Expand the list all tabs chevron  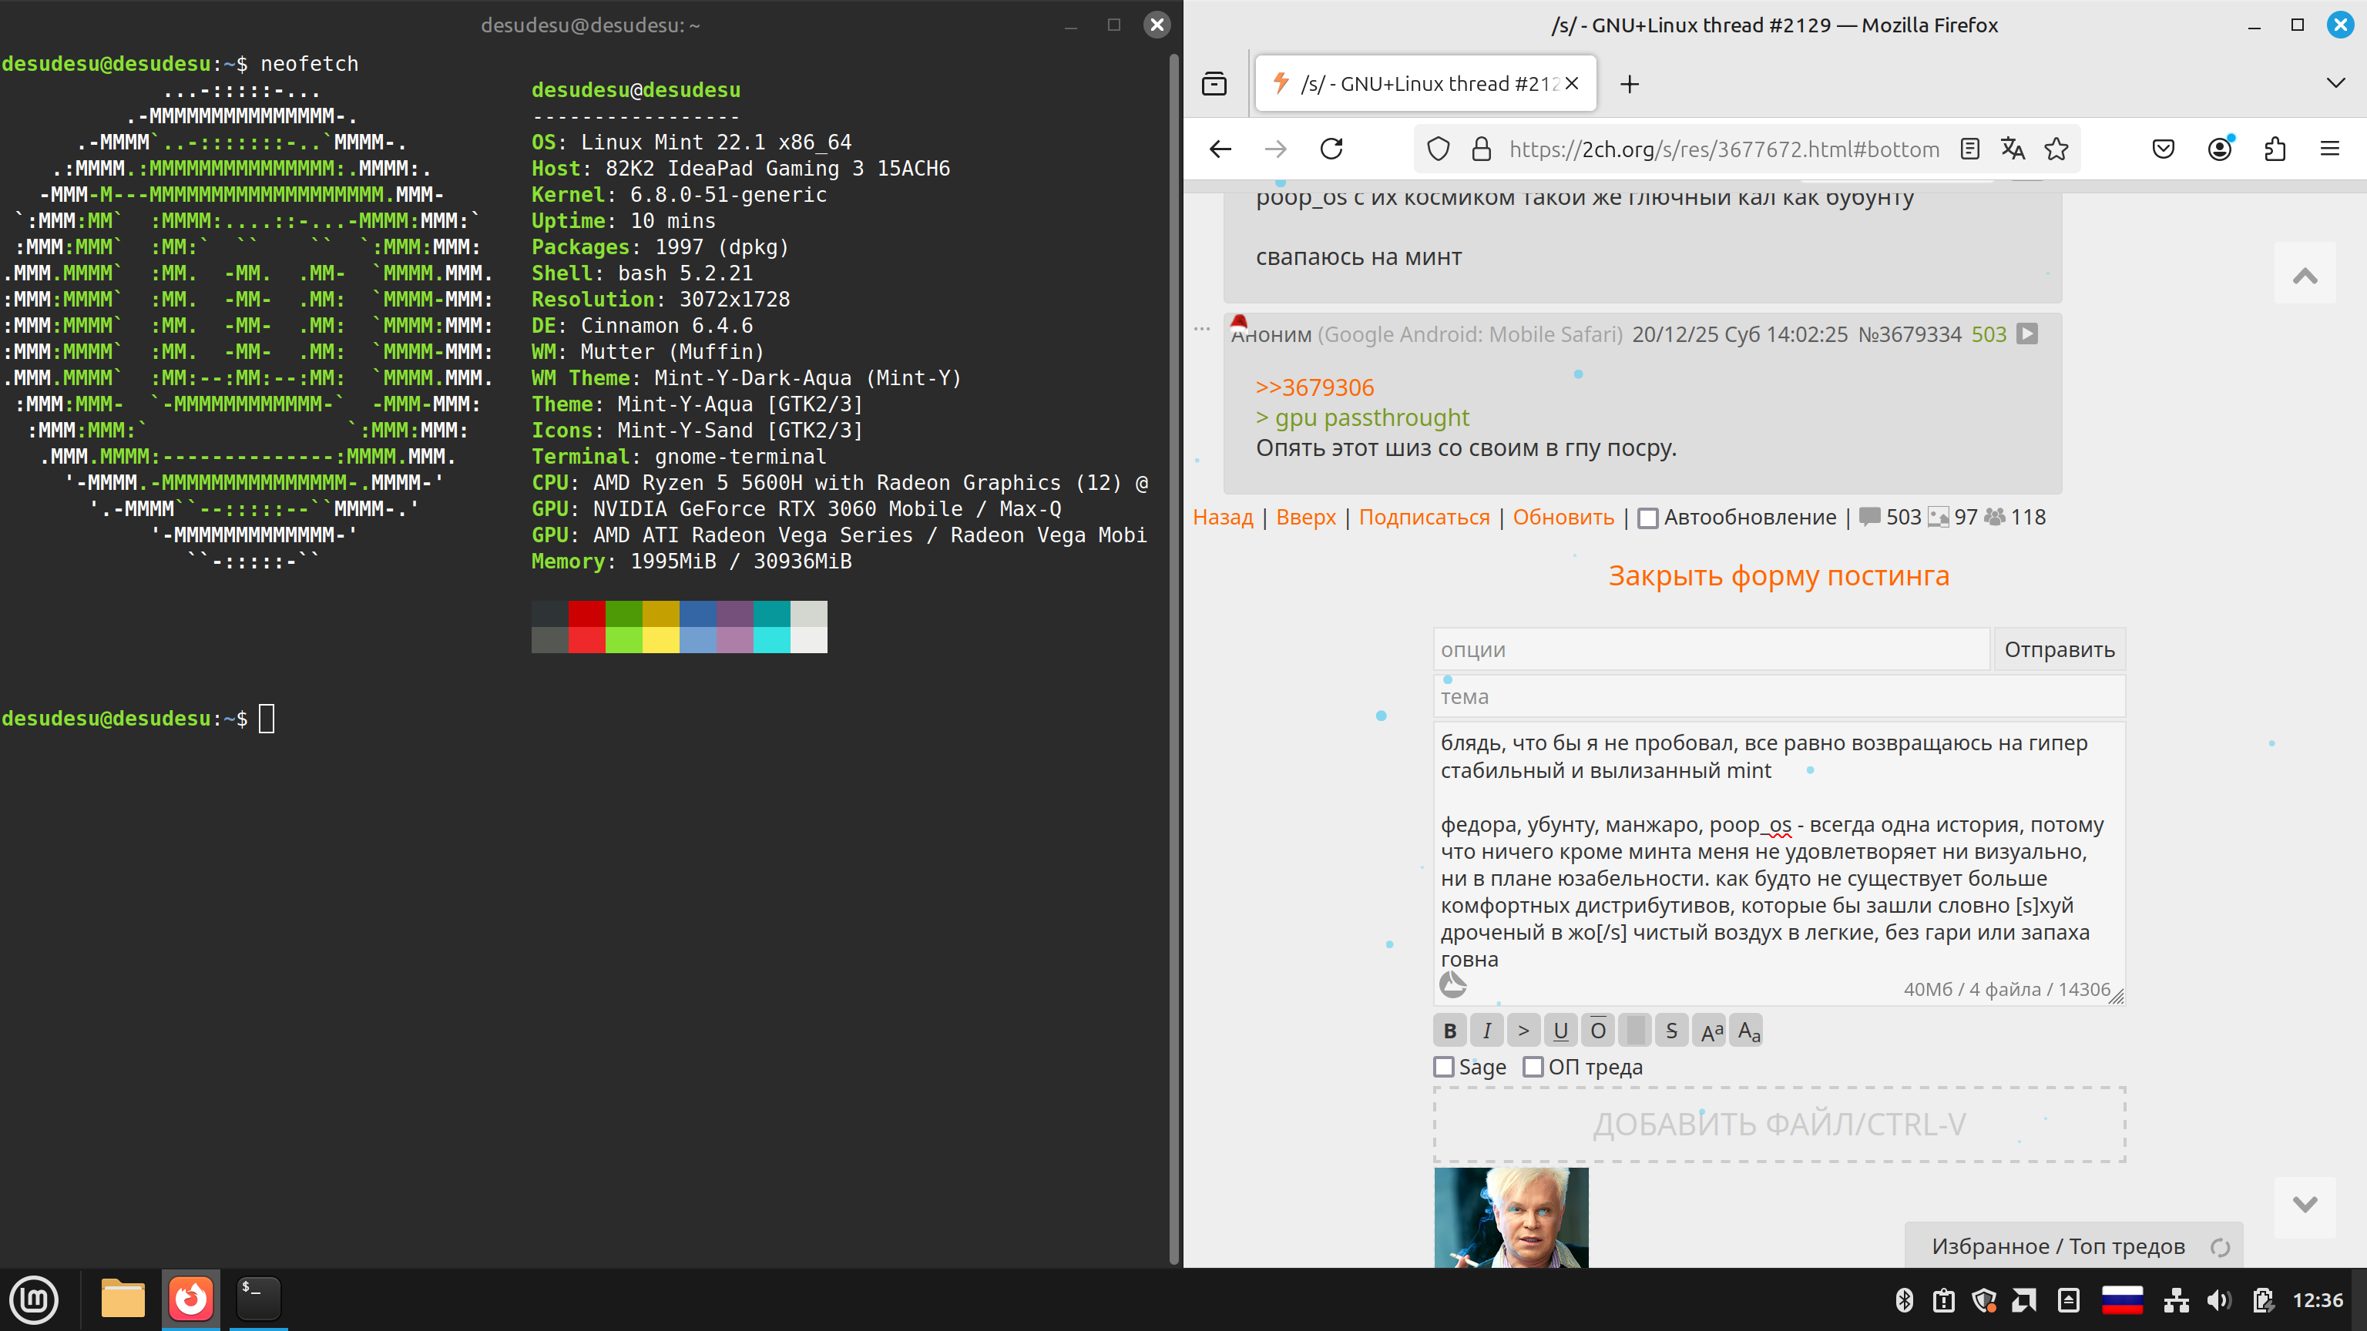point(2335,84)
